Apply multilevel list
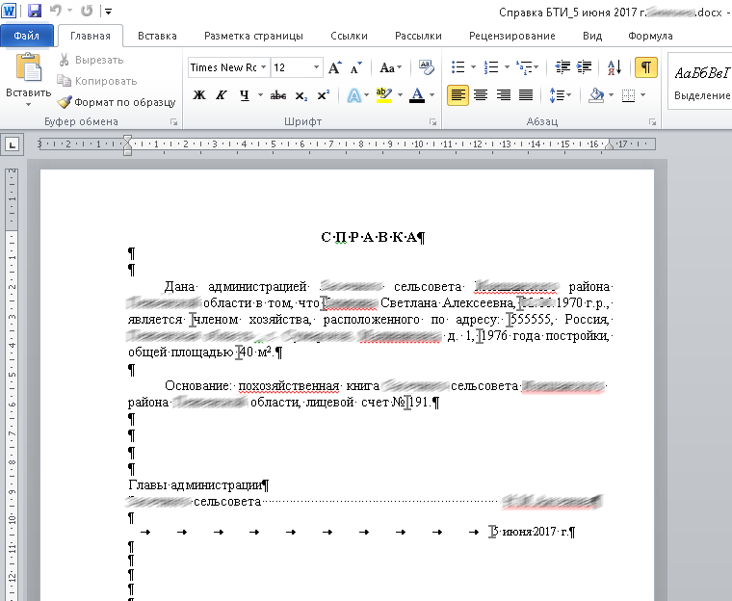This screenshot has width=732, height=601. pos(525,67)
